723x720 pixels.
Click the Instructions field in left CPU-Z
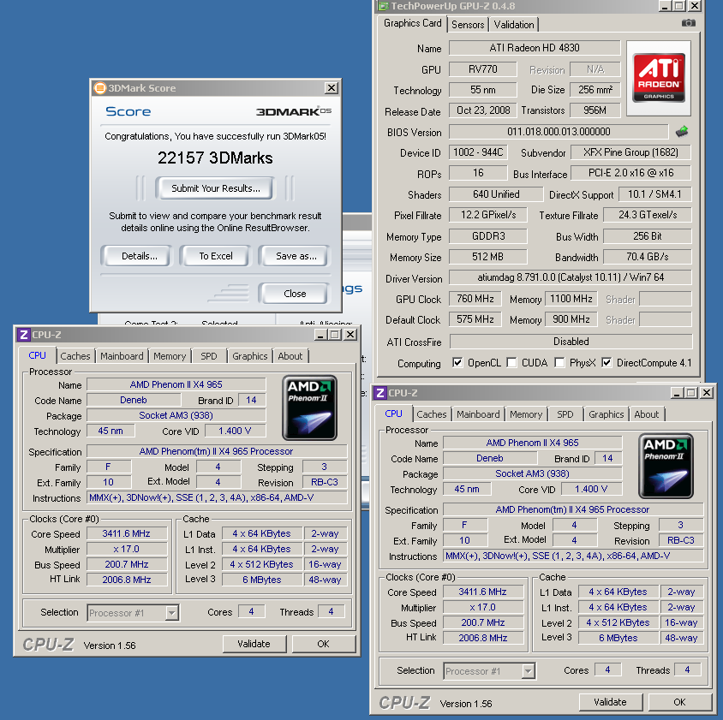(217, 497)
